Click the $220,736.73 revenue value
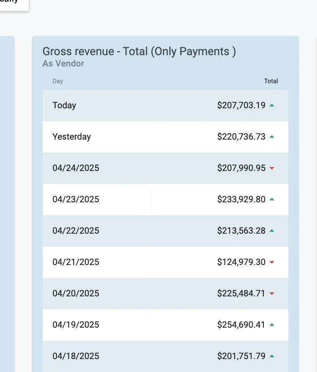317x372 pixels. point(241,137)
